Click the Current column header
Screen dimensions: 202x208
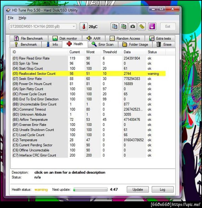(x=76, y=52)
